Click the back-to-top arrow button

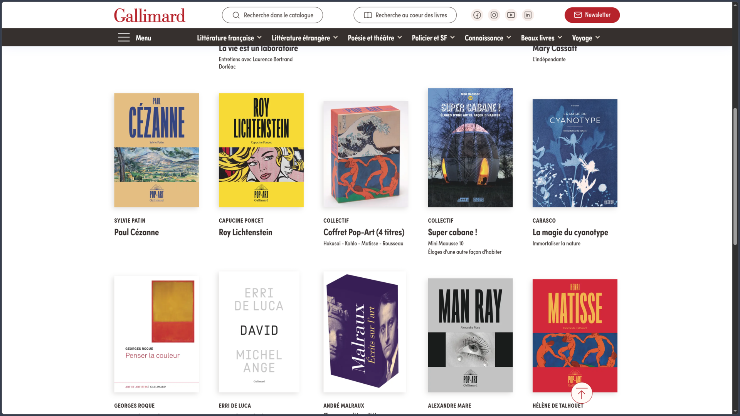pos(581,394)
